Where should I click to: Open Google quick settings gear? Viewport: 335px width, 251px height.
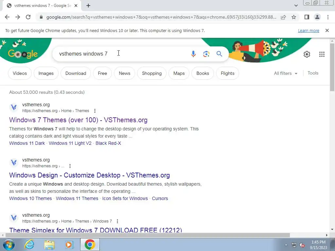[x=307, y=54]
